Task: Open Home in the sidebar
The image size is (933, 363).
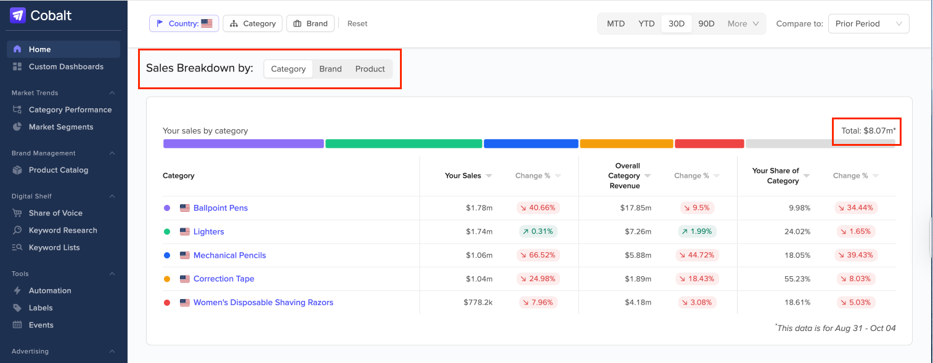Action: (x=63, y=49)
